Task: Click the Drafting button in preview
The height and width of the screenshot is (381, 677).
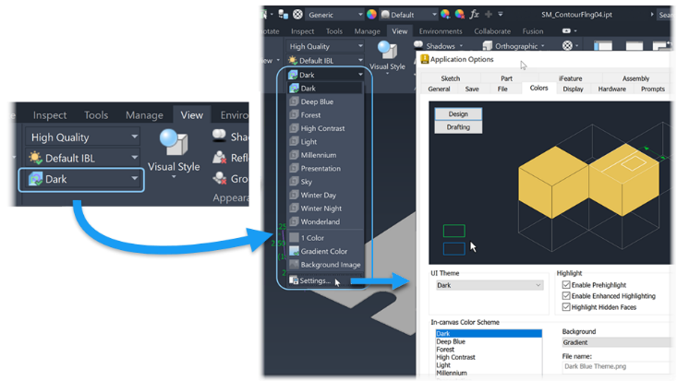Action: (458, 127)
